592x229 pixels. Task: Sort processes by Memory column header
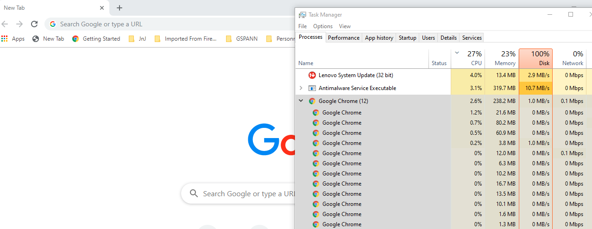pos(502,58)
